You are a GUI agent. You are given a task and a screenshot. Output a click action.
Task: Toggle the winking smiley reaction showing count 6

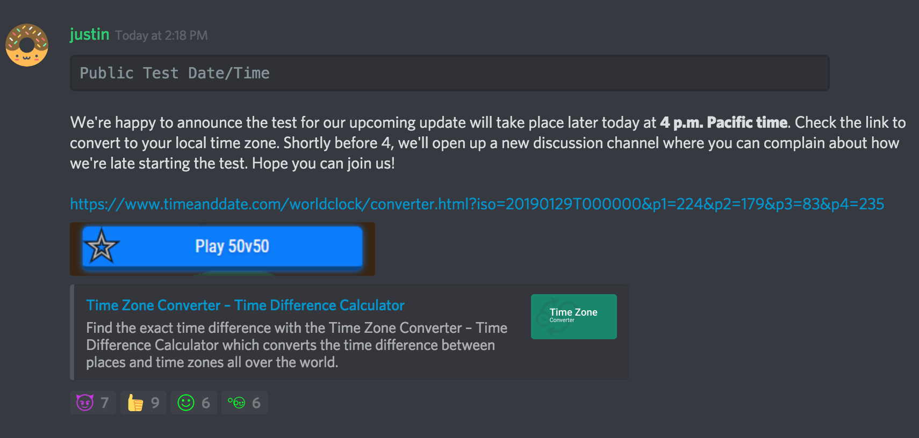[244, 402]
